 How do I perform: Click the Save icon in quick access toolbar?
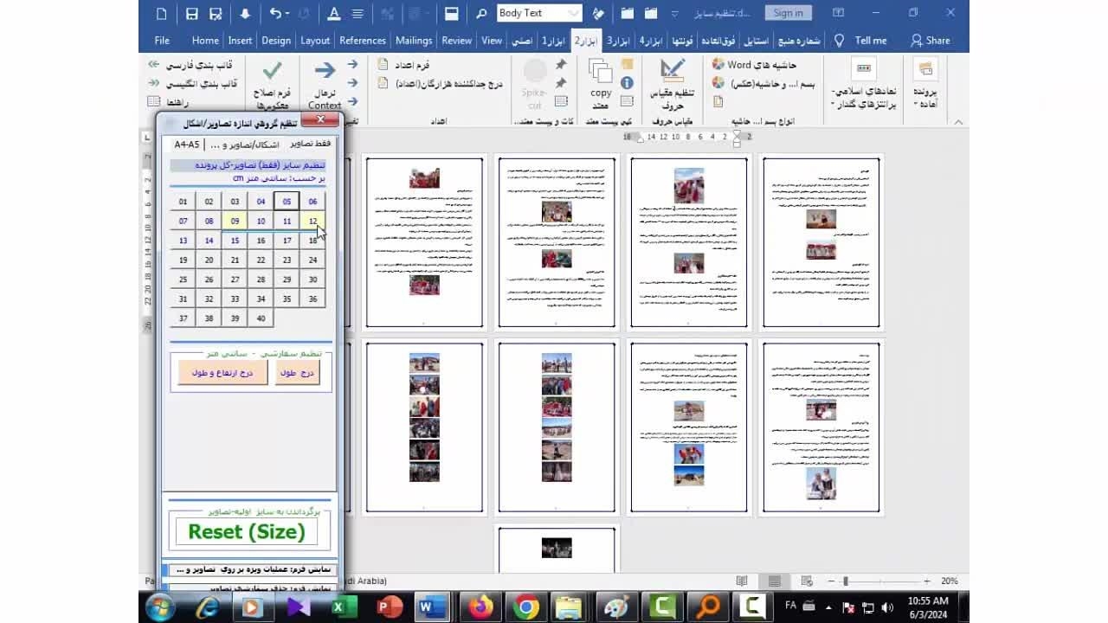click(x=191, y=13)
